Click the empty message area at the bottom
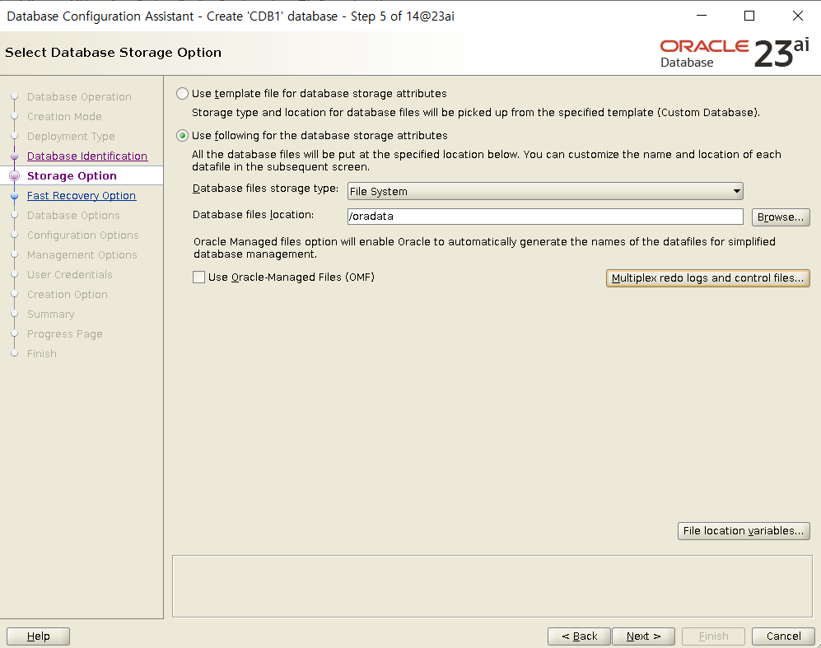821x648 pixels. click(x=492, y=586)
